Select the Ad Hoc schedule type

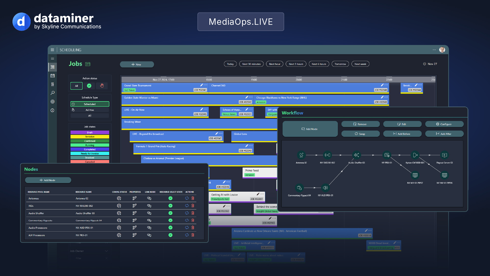(90, 110)
